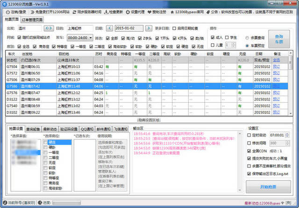Click the 当前账号 info icon
Screen dimensions: 299x208
5,203
